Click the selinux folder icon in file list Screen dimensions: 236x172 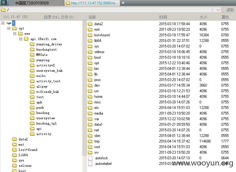click(x=90, y=52)
